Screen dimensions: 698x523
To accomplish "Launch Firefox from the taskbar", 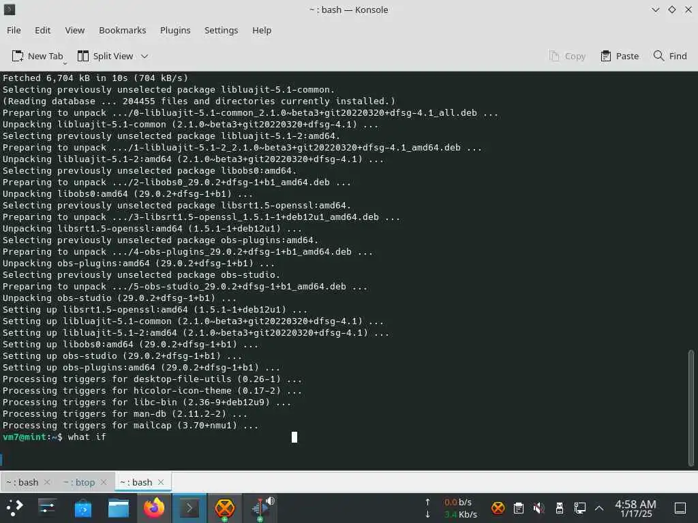I will (154, 508).
